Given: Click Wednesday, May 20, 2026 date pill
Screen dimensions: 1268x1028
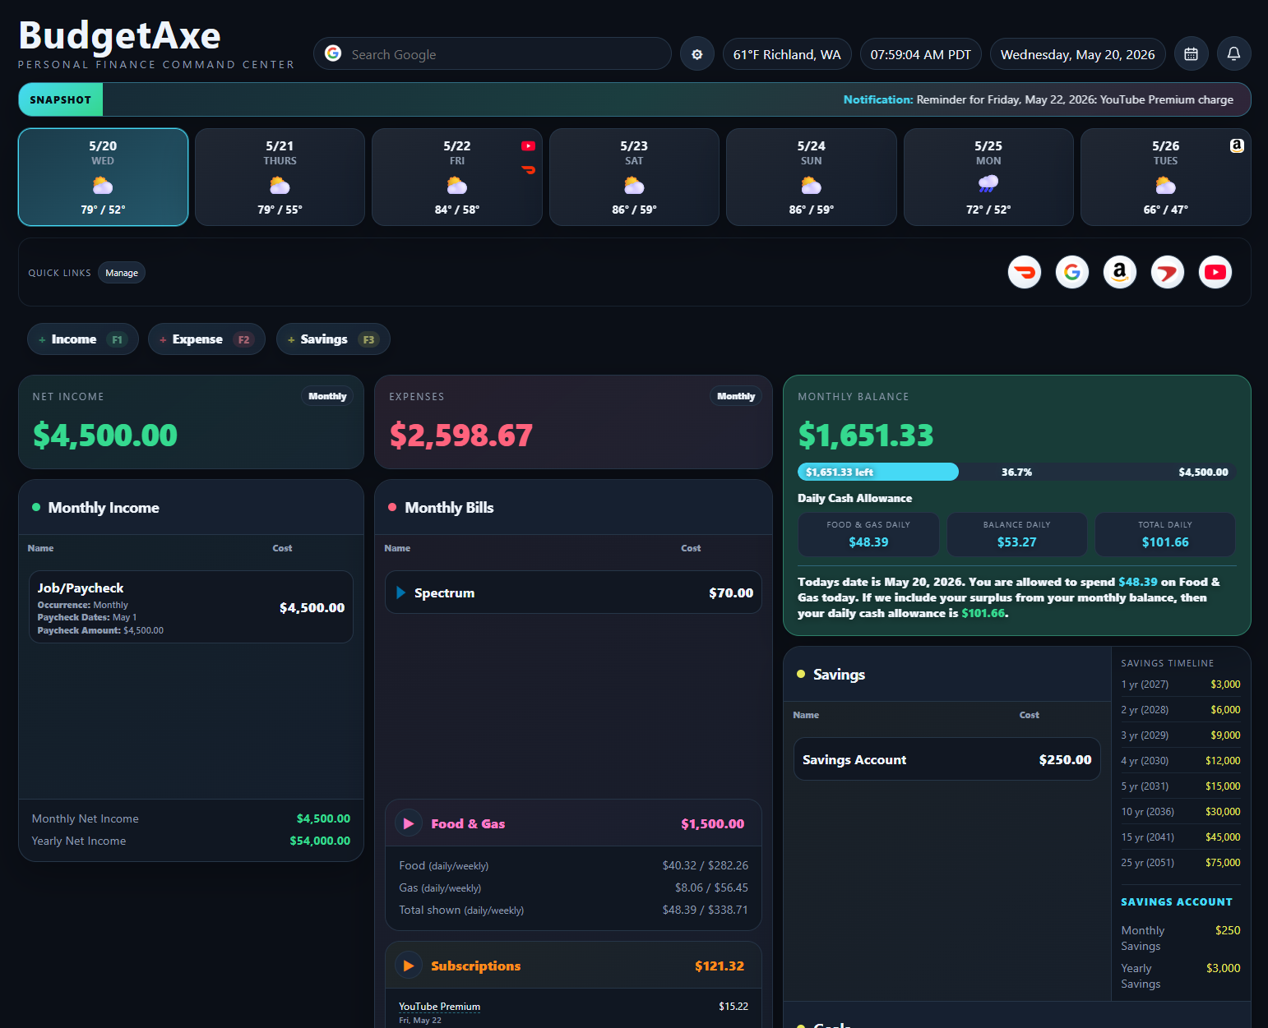Looking at the screenshot, I should (x=1078, y=54).
